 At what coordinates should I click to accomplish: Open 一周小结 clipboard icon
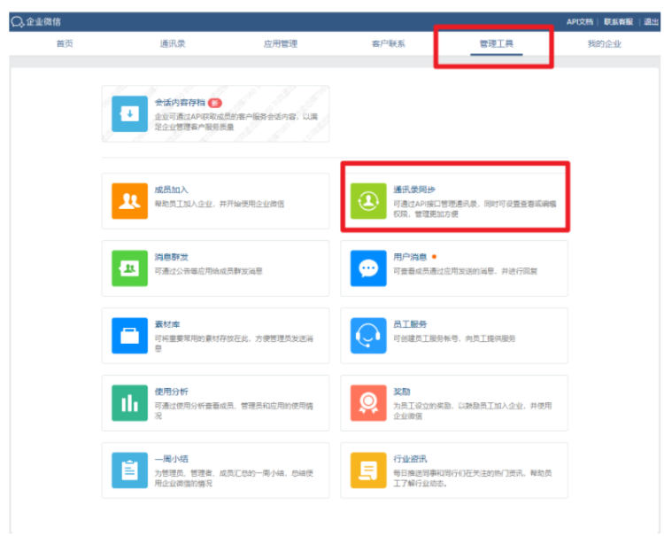pyautogui.click(x=129, y=470)
